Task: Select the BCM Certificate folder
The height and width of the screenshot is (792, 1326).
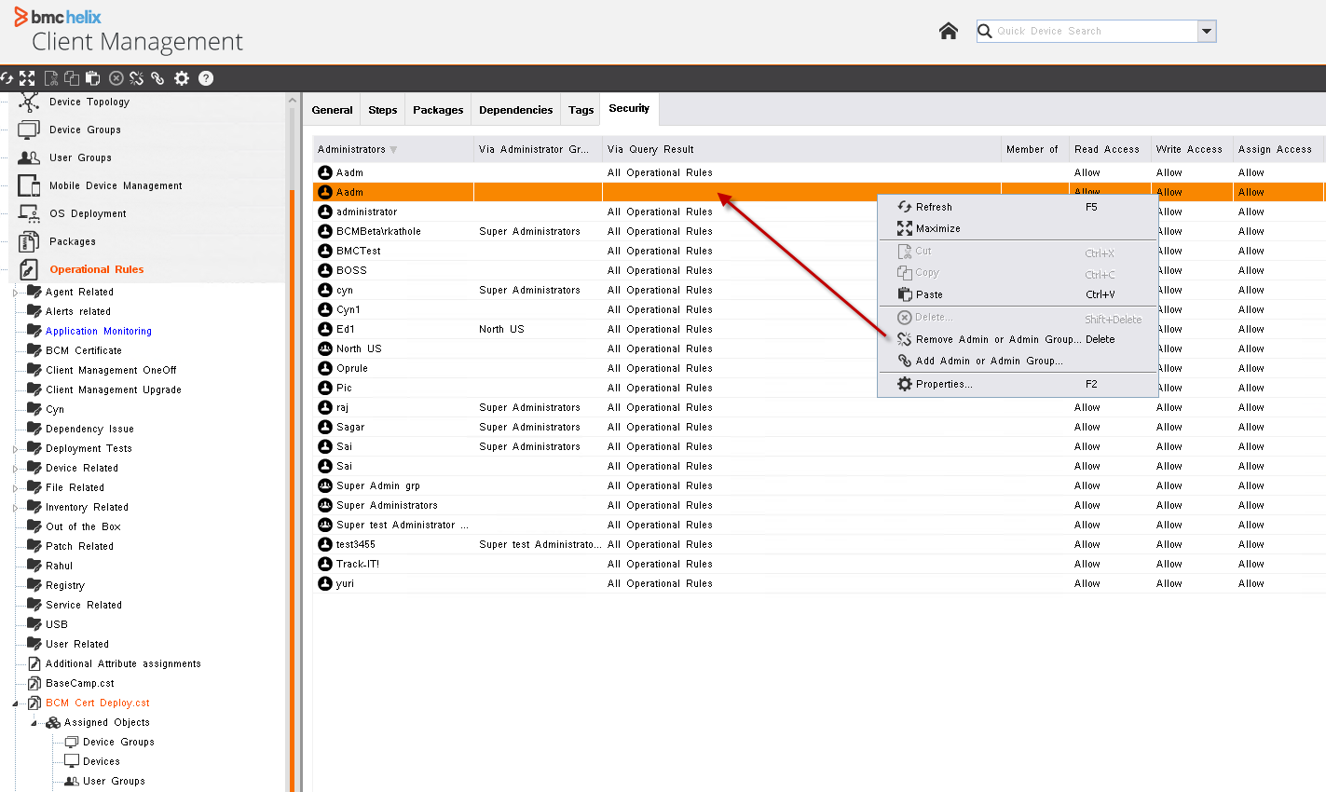Action: 84,350
